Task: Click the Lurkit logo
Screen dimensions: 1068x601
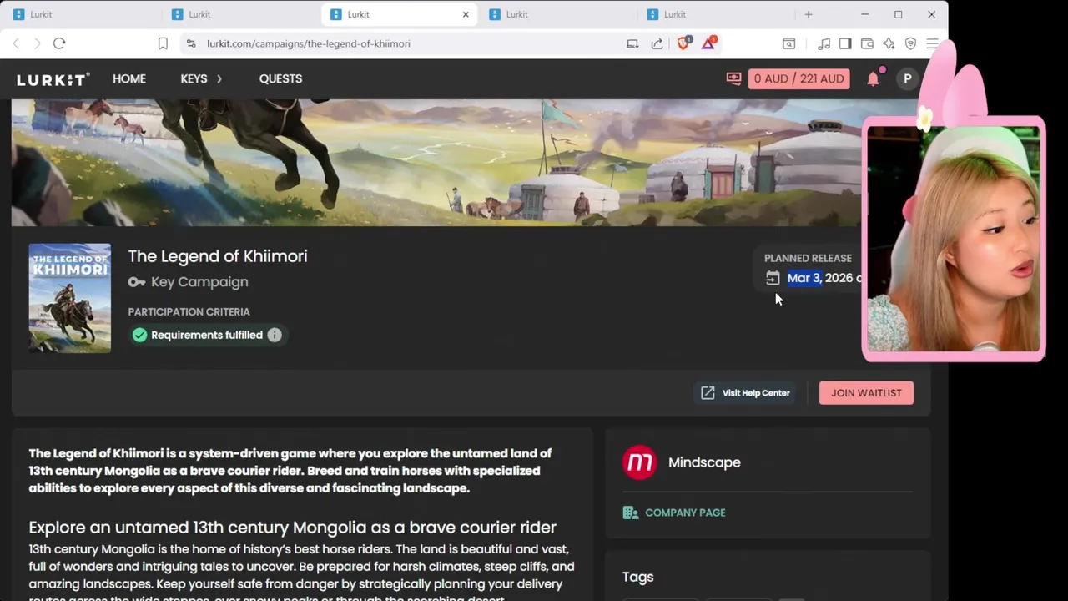Action: pos(53,79)
